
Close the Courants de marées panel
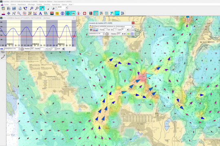[133, 23]
